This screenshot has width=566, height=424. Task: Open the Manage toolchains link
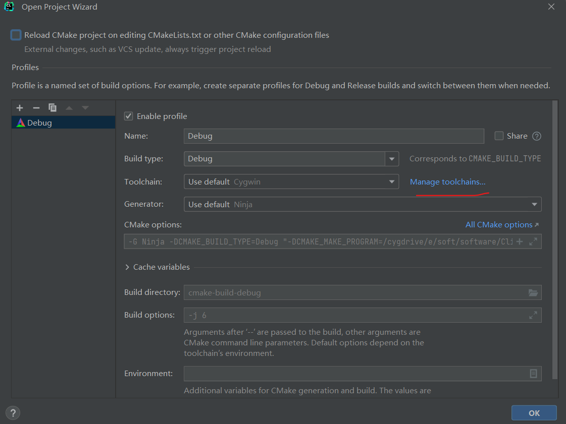coord(447,182)
